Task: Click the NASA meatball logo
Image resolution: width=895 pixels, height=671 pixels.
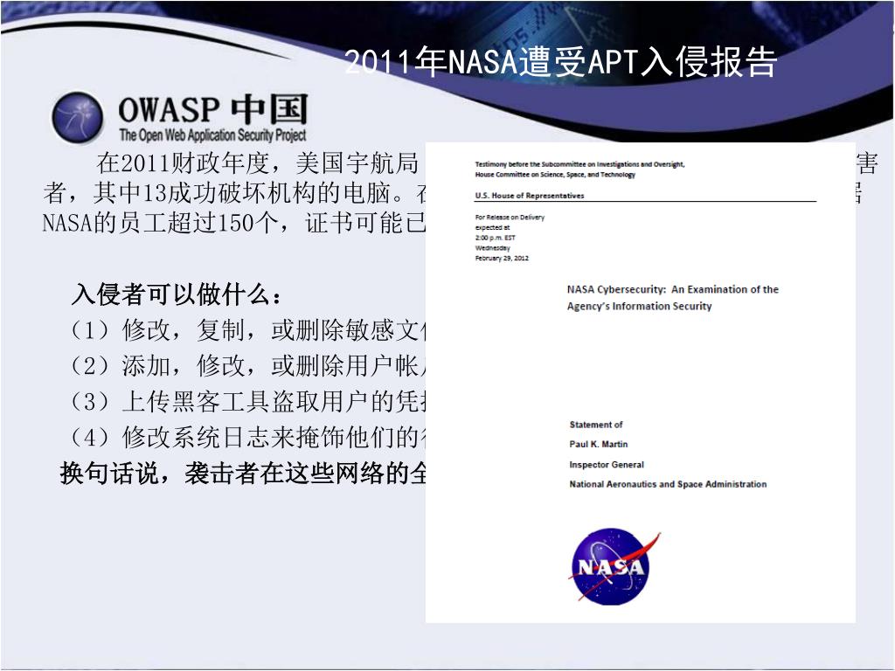Action: click(614, 566)
